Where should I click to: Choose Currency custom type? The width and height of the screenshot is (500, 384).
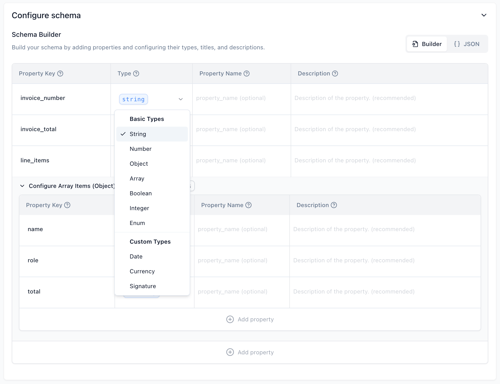point(142,272)
